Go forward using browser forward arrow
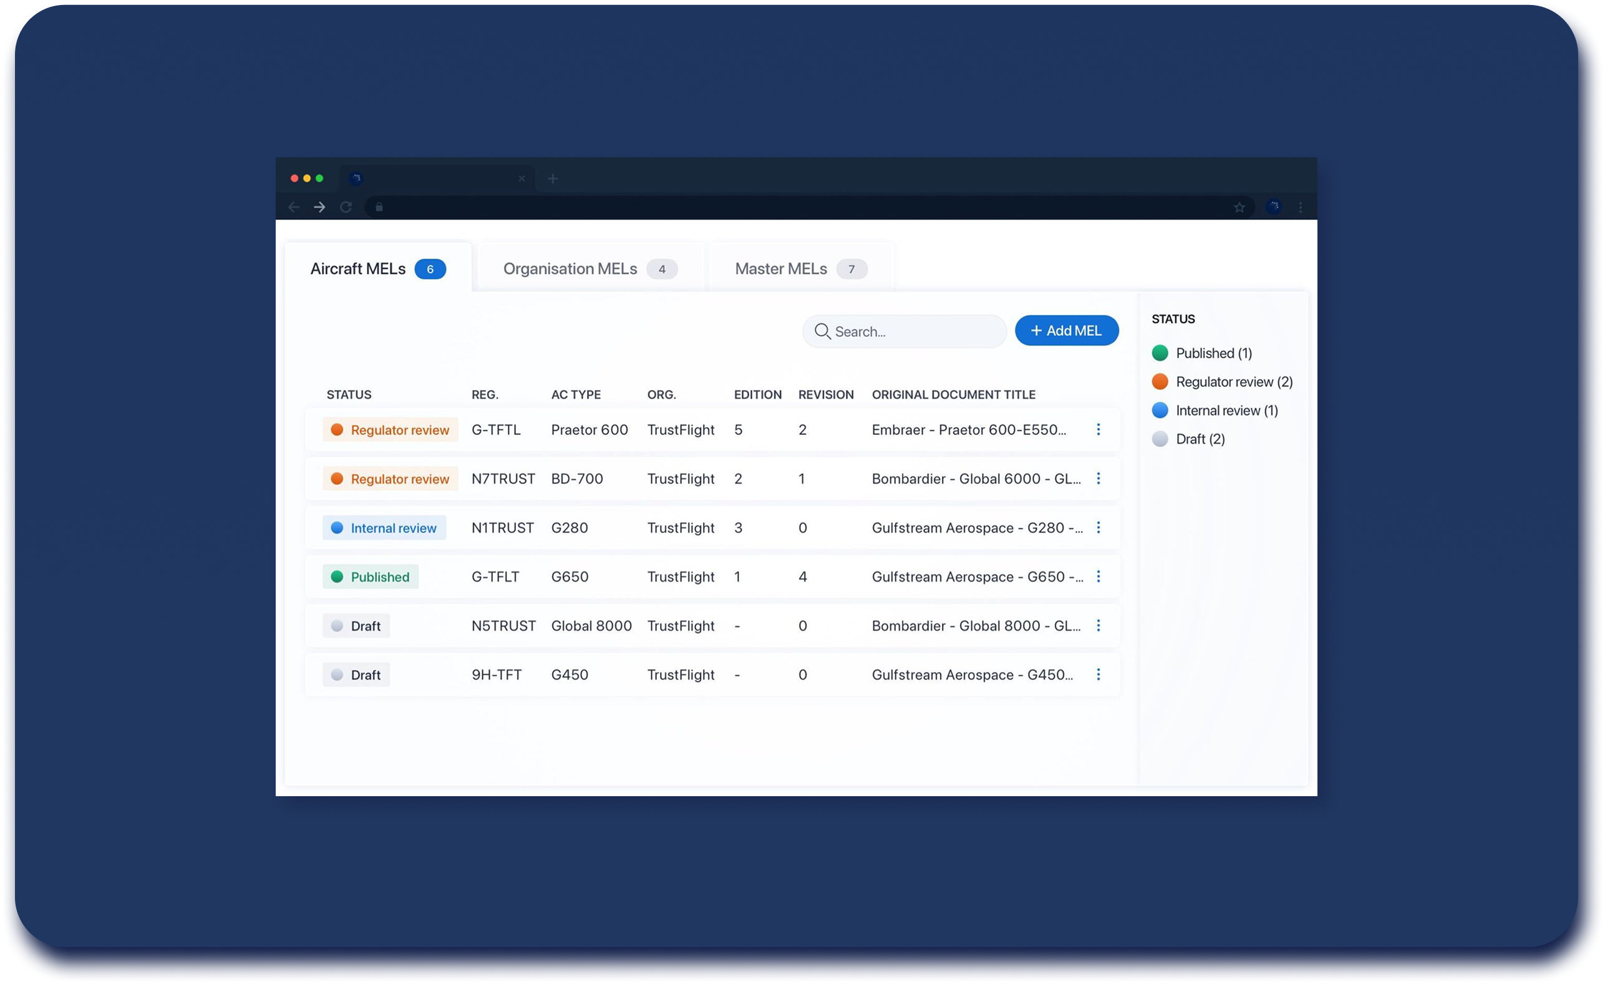Screen dimensions: 1605x984 [x=319, y=207]
